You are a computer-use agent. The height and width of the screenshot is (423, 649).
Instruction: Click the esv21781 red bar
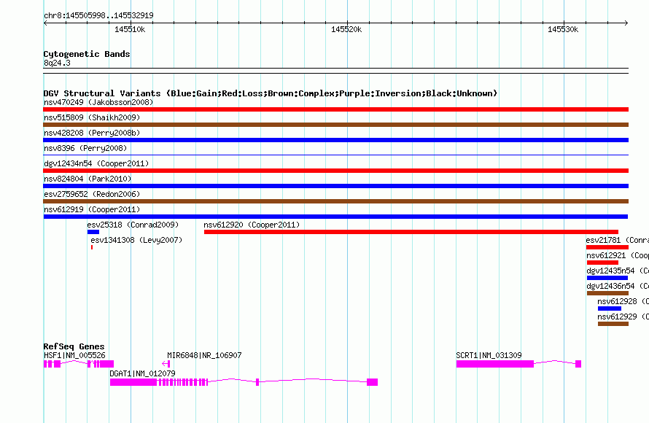[x=607, y=247]
